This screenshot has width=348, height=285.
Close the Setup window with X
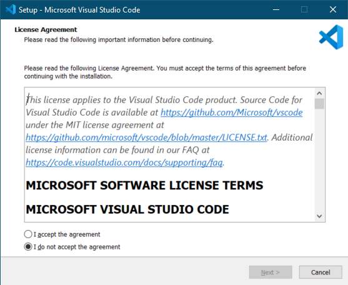click(332, 9)
